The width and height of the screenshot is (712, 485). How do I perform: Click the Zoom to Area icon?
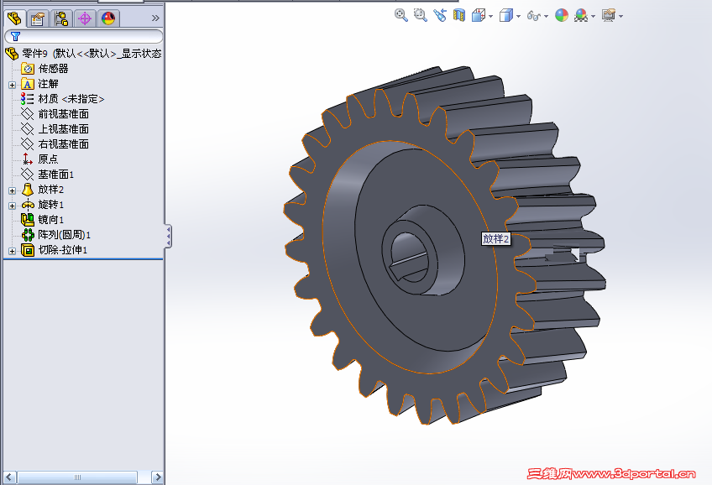(421, 15)
